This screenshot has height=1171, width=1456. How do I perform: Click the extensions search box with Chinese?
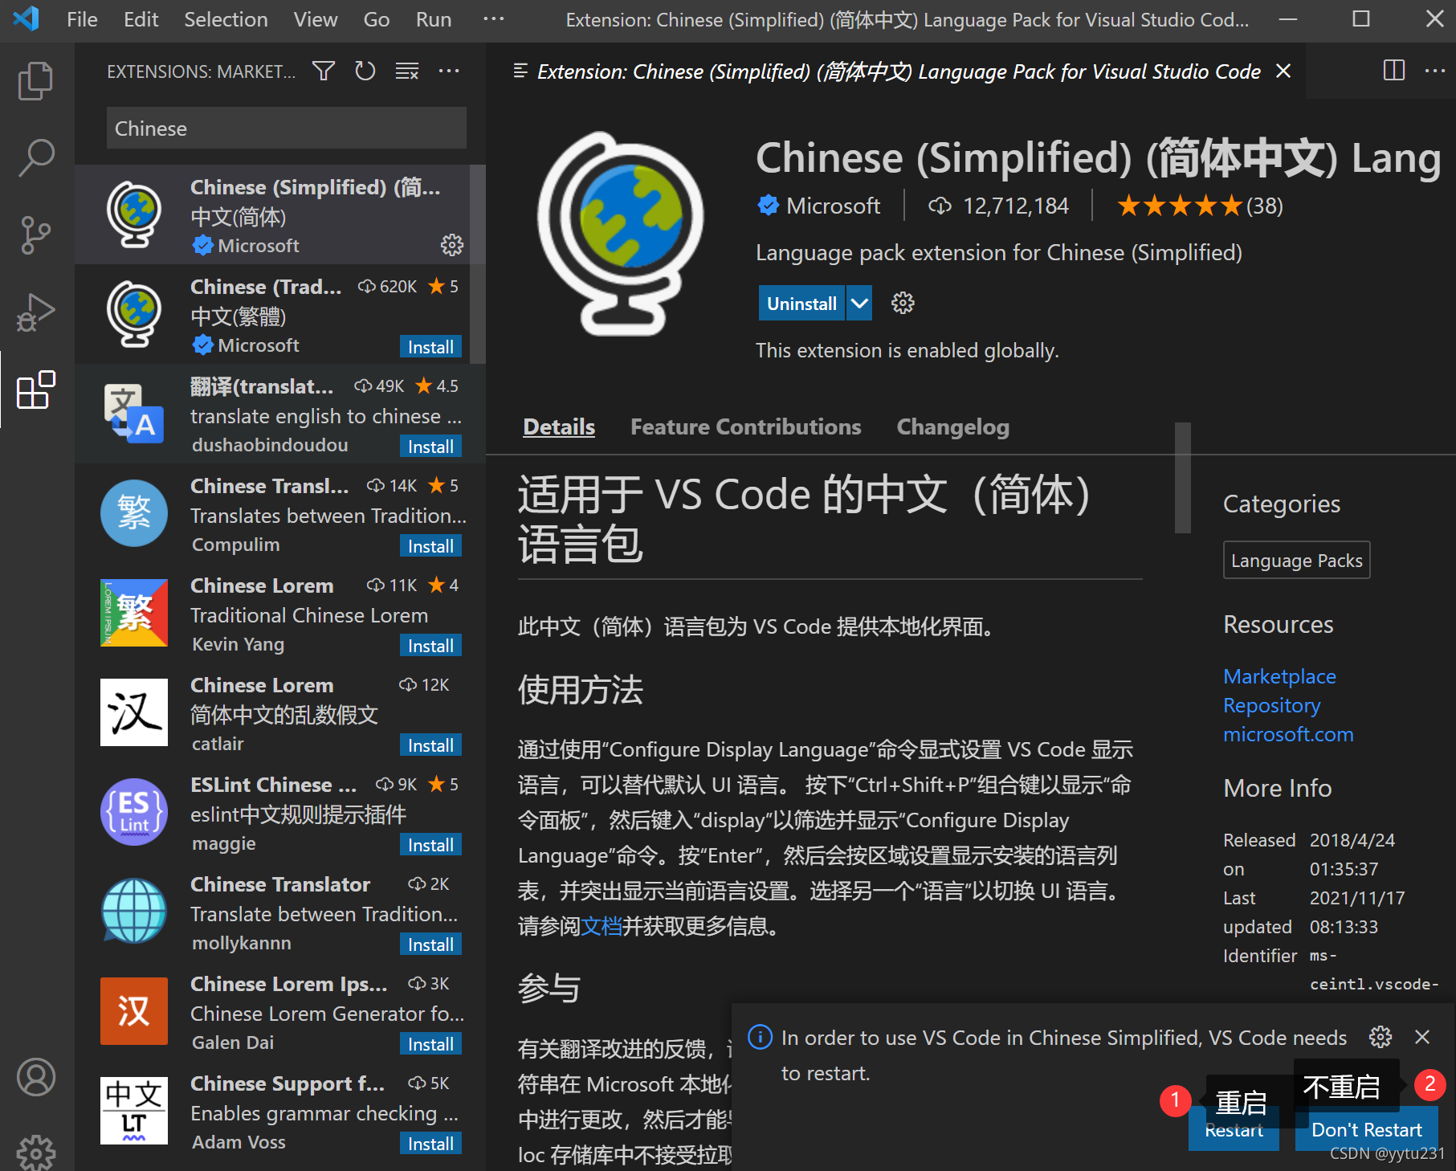[286, 129]
